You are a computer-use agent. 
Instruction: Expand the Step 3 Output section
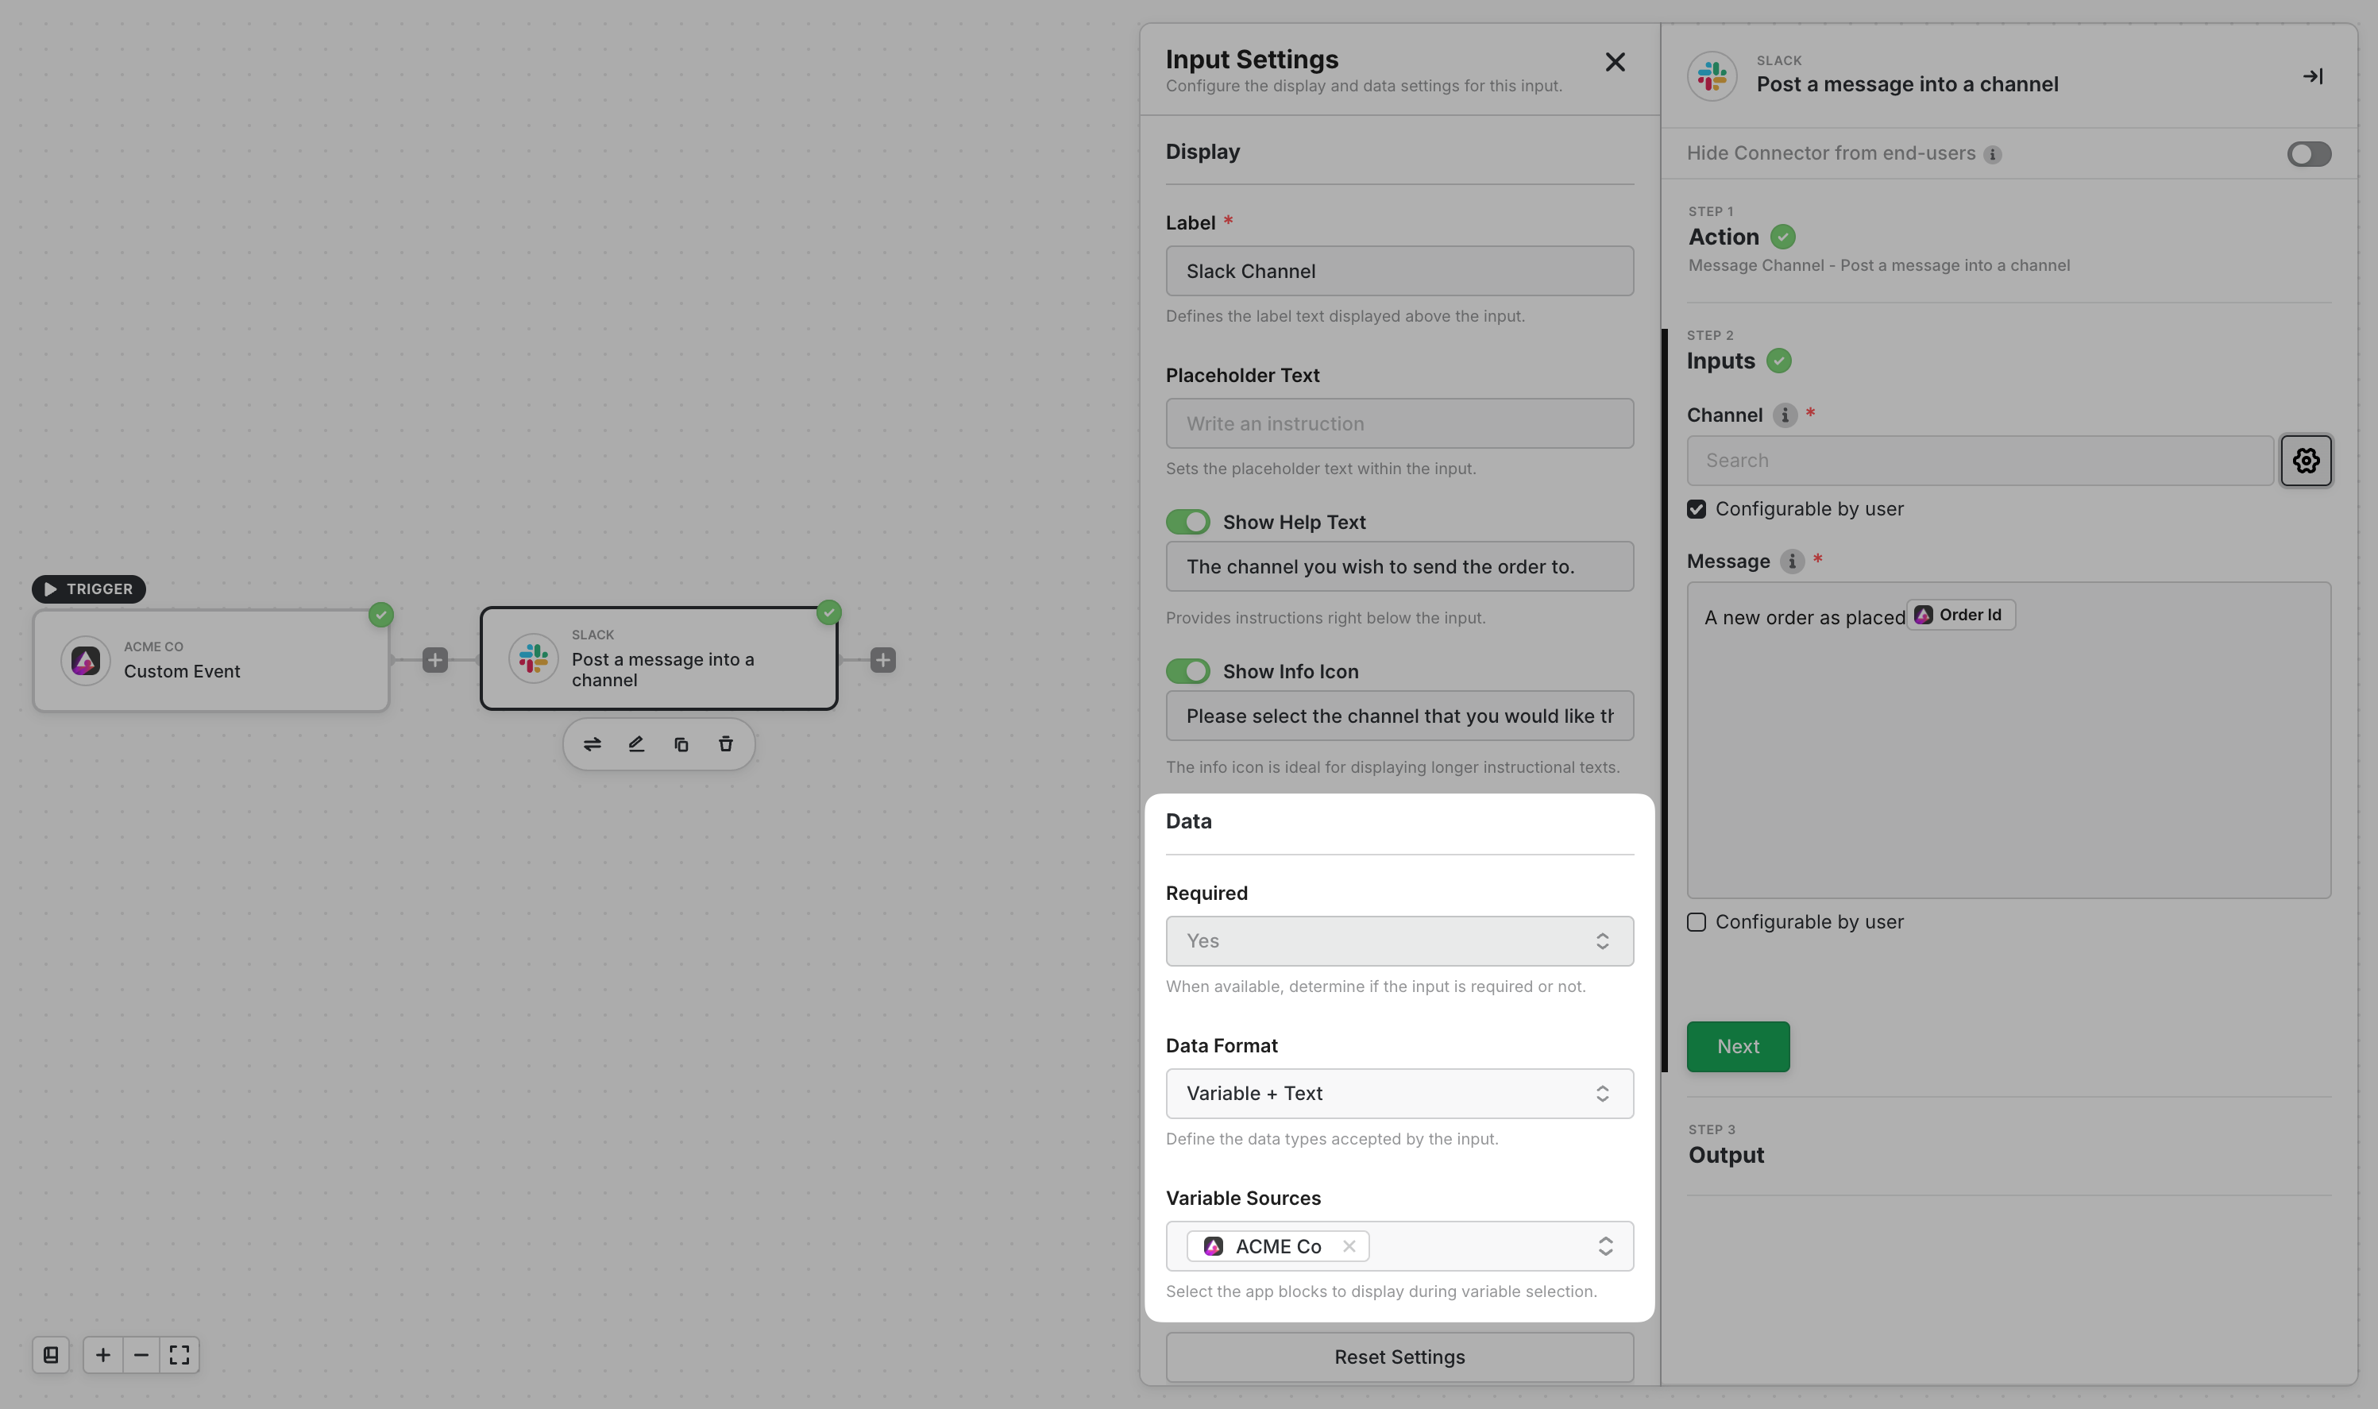[1726, 1155]
